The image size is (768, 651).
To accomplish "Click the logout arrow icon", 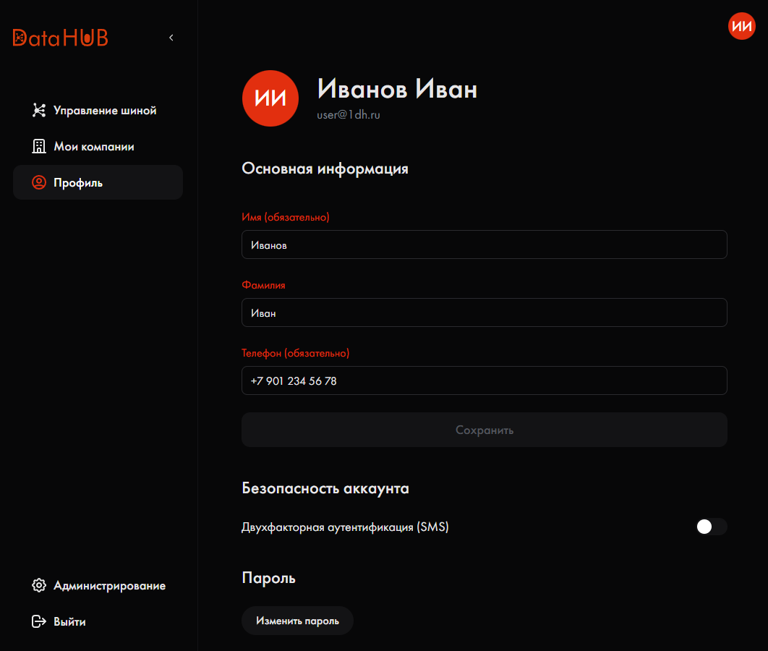I will [x=39, y=621].
